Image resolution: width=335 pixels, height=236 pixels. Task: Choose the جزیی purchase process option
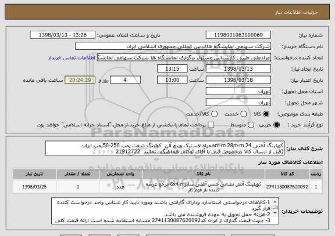tap(276, 125)
